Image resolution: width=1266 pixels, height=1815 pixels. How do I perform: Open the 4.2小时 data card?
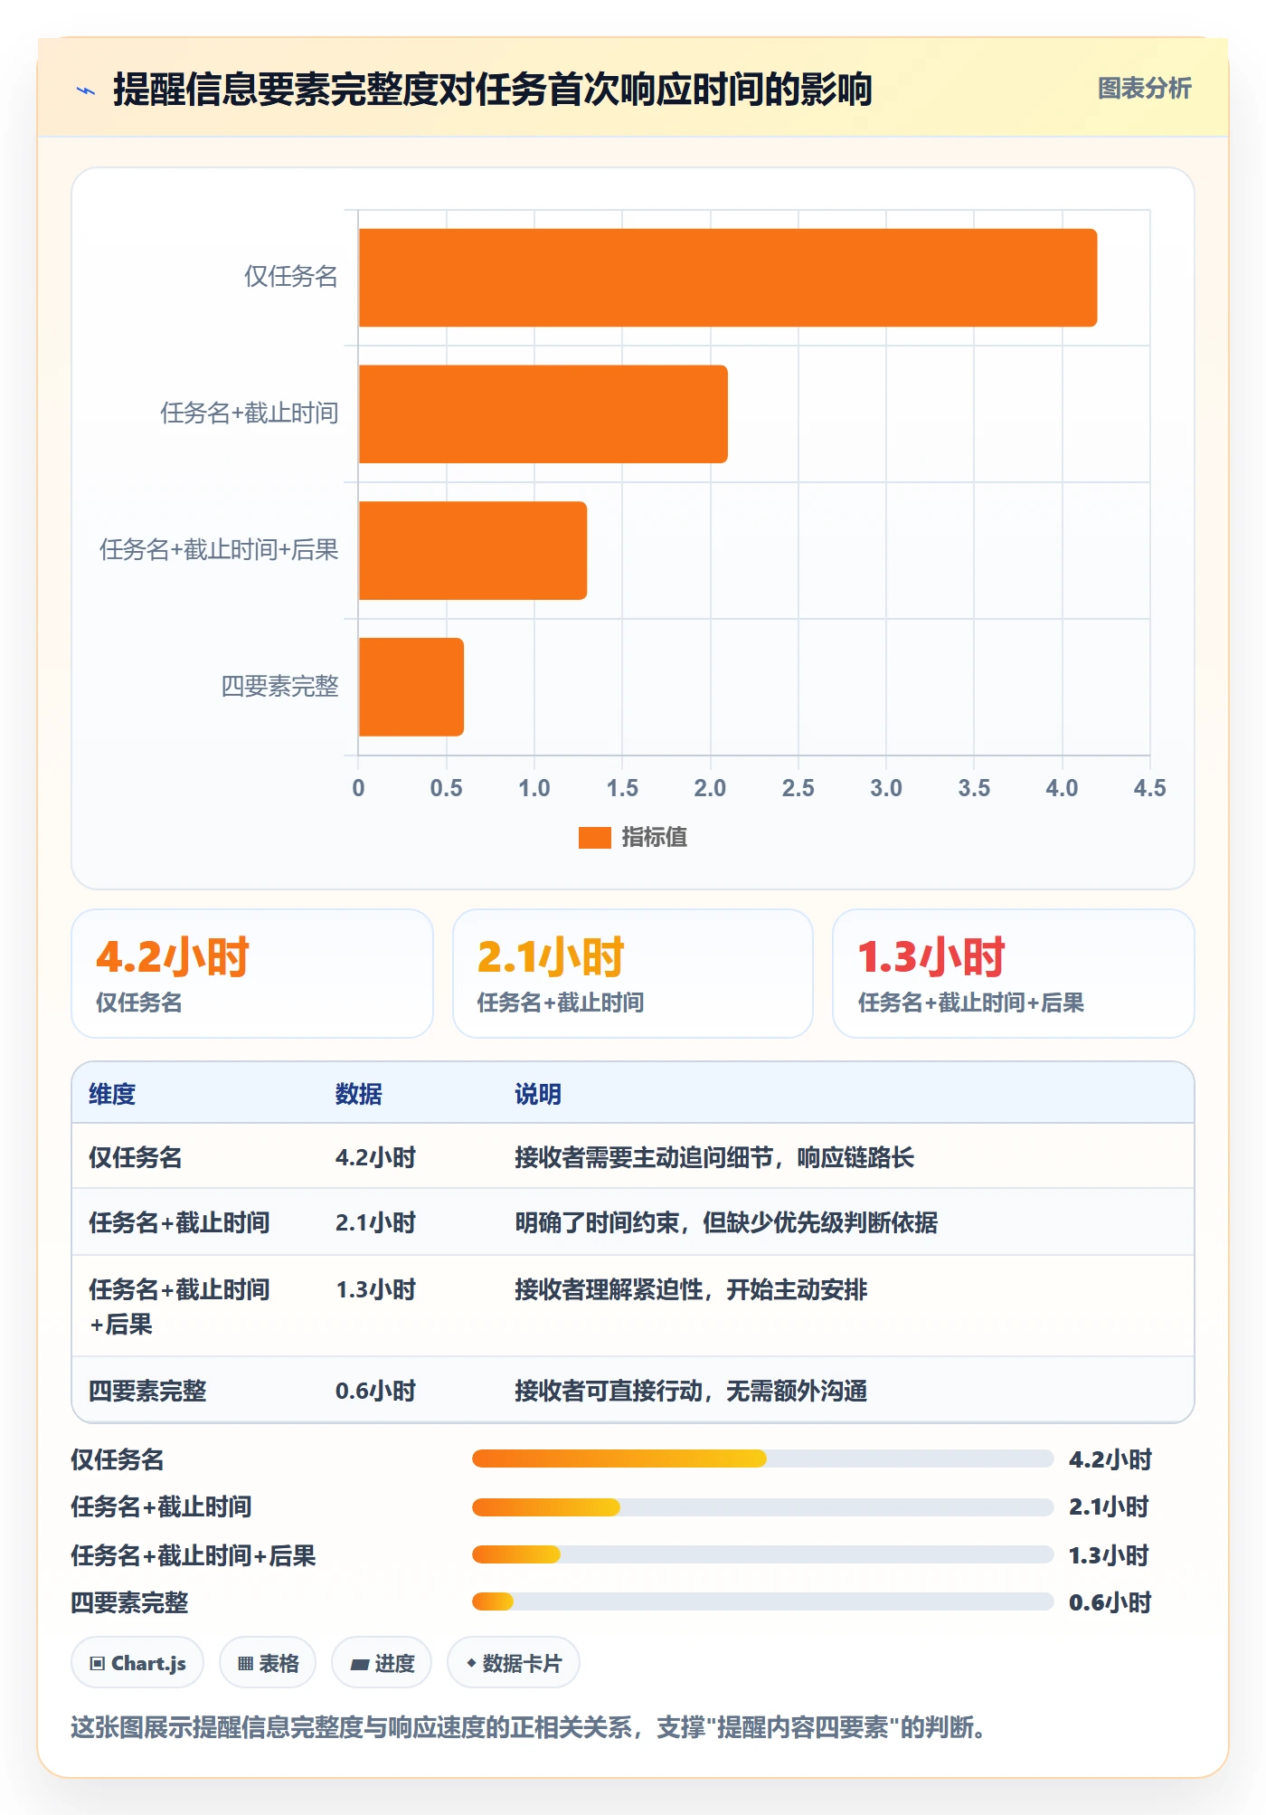252,974
